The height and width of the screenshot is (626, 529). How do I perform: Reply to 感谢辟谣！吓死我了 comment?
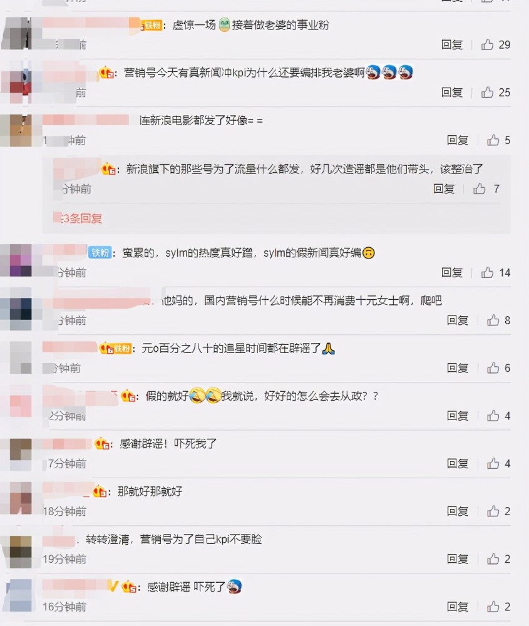(x=458, y=463)
